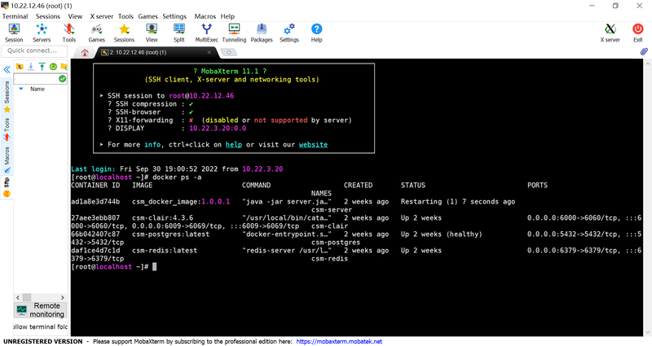
Task: Close the 10.22.12.46 session tab
Action: coord(209,52)
